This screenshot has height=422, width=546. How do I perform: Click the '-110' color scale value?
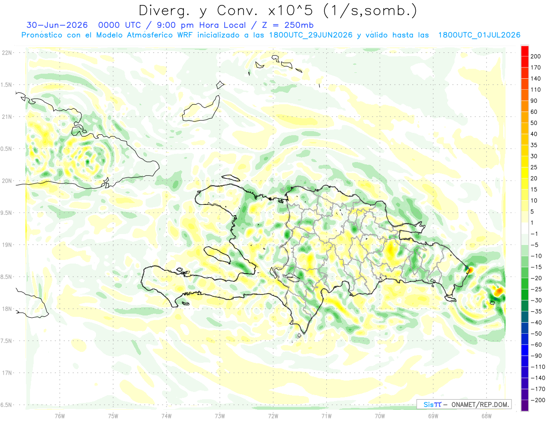538,367
